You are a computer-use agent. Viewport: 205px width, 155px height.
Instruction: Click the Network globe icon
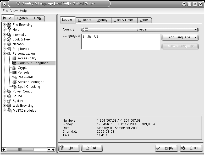click(9, 44)
